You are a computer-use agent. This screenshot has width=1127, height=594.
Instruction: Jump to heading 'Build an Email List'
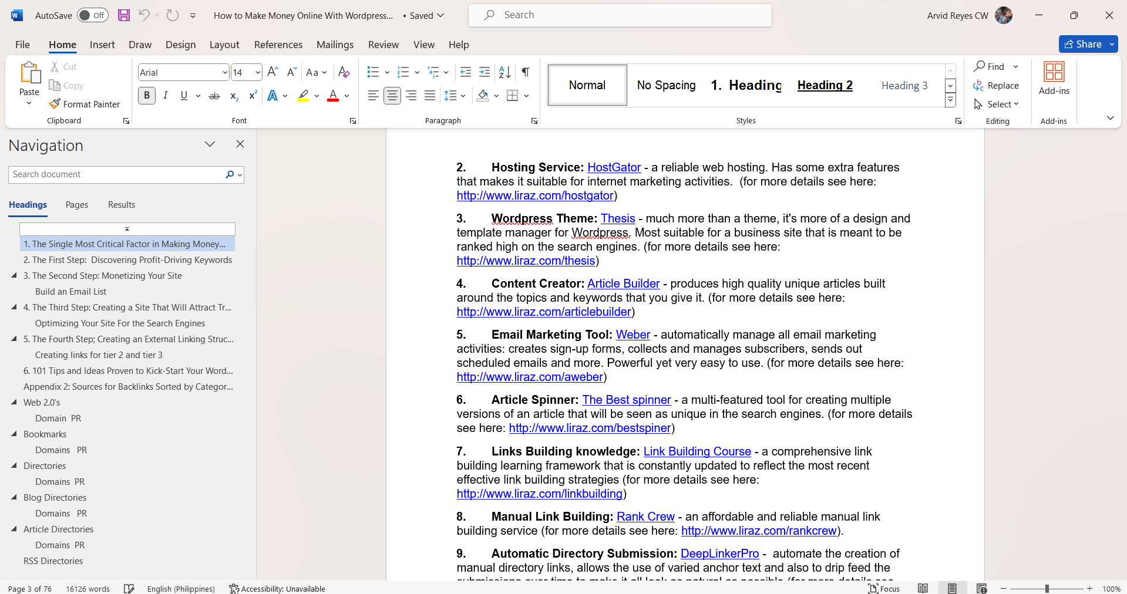[x=70, y=291]
